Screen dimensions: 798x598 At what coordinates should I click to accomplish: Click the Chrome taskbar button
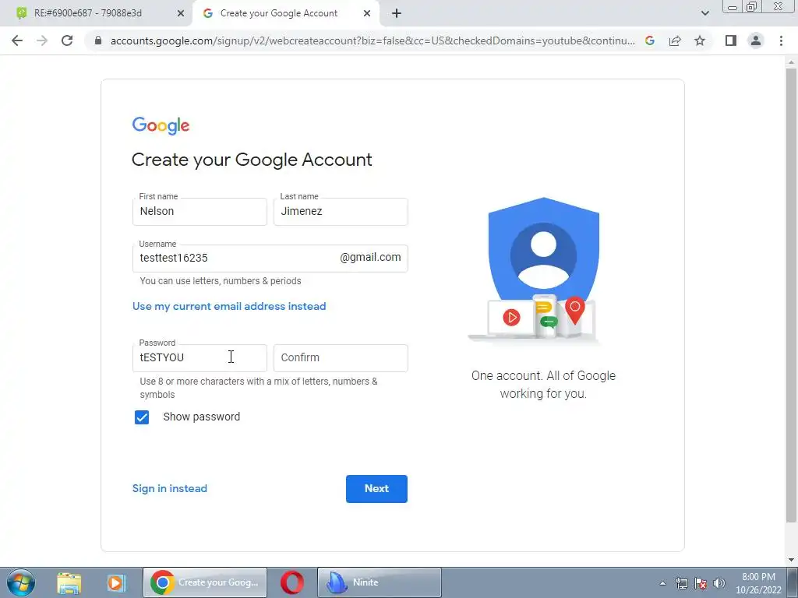205,582
